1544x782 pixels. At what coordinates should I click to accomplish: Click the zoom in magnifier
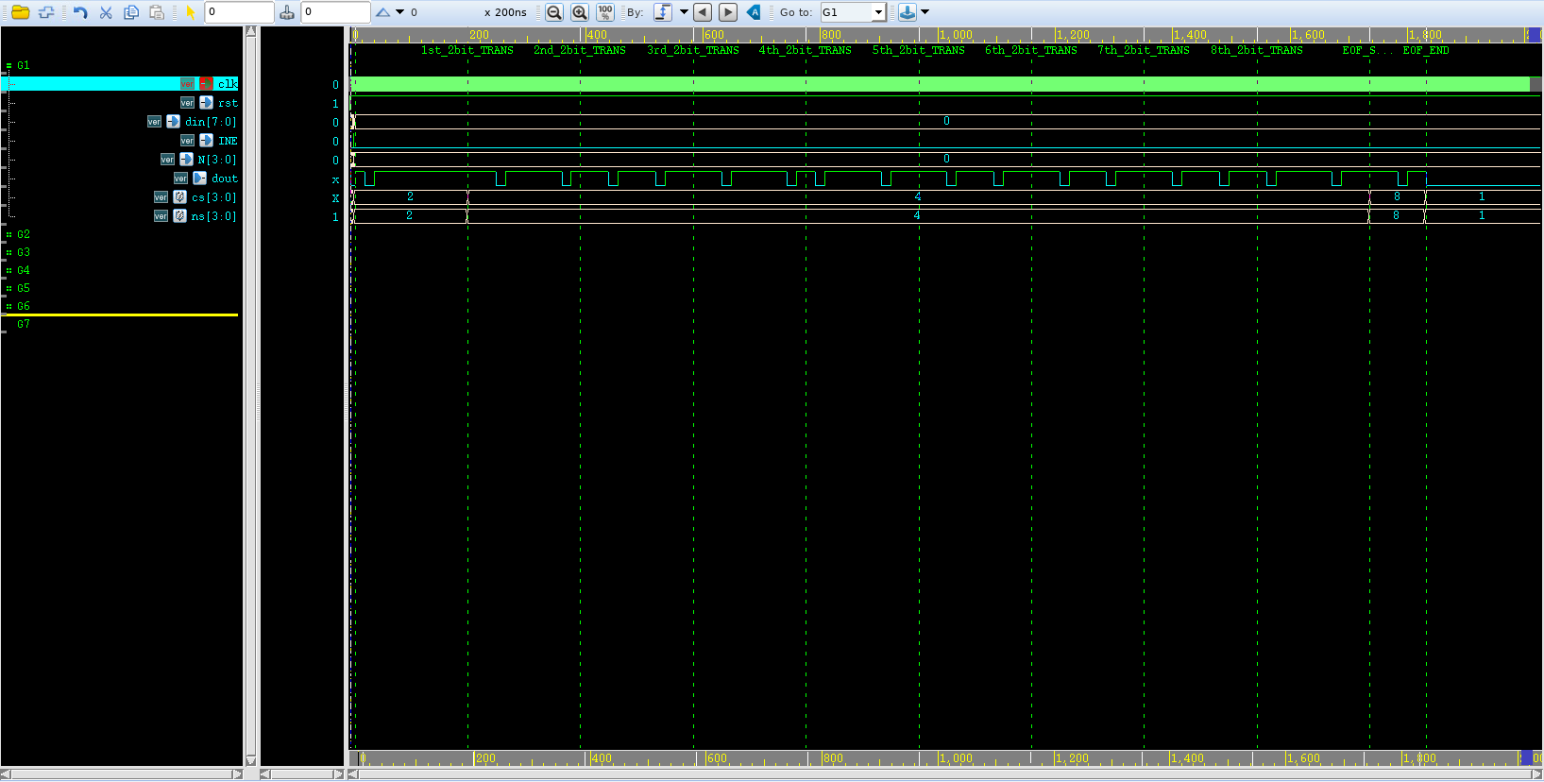click(x=580, y=12)
